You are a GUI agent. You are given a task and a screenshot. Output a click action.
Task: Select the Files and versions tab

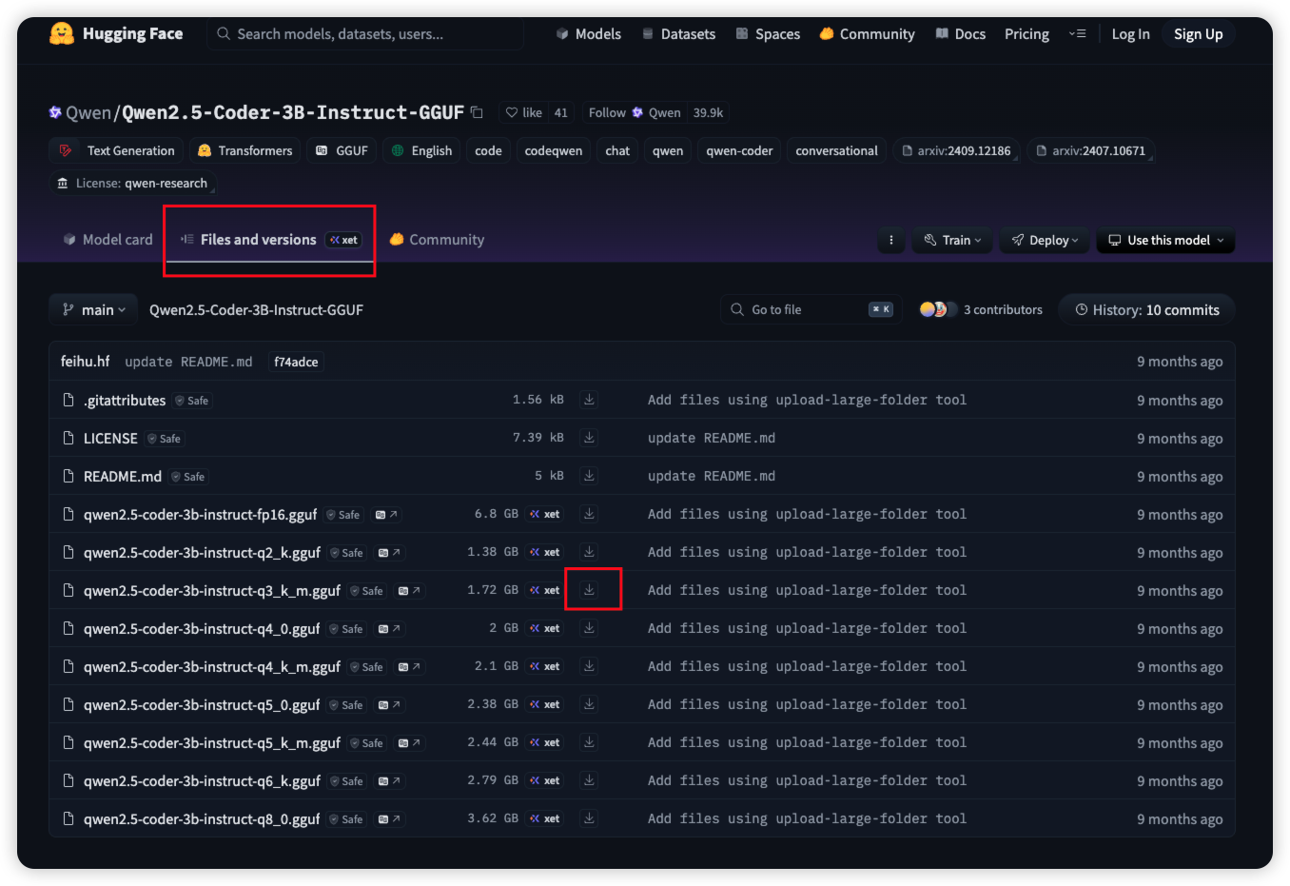pyautogui.click(x=270, y=240)
